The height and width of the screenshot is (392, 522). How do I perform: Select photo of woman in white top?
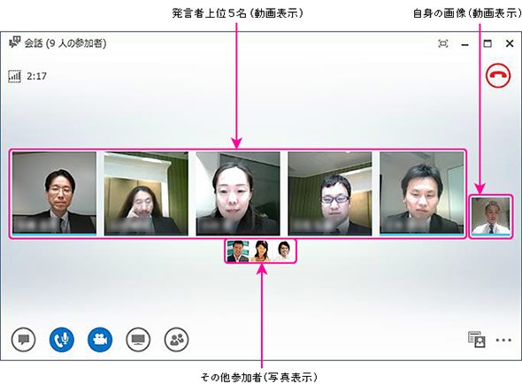[284, 251]
